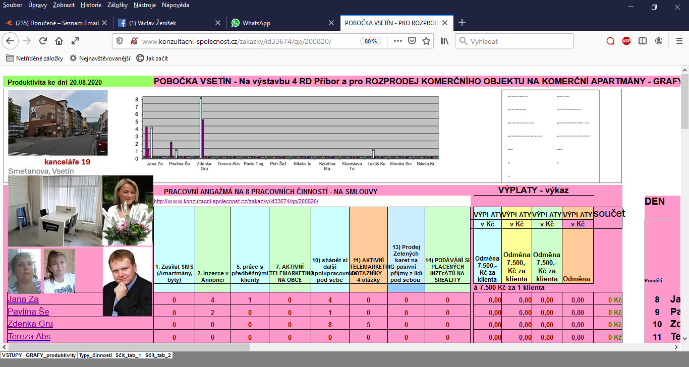Image resolution: width=689 pixels, height=367 pixels.
Task: Select the Sčít_tab_1 sheet tab
Action: 129,355
